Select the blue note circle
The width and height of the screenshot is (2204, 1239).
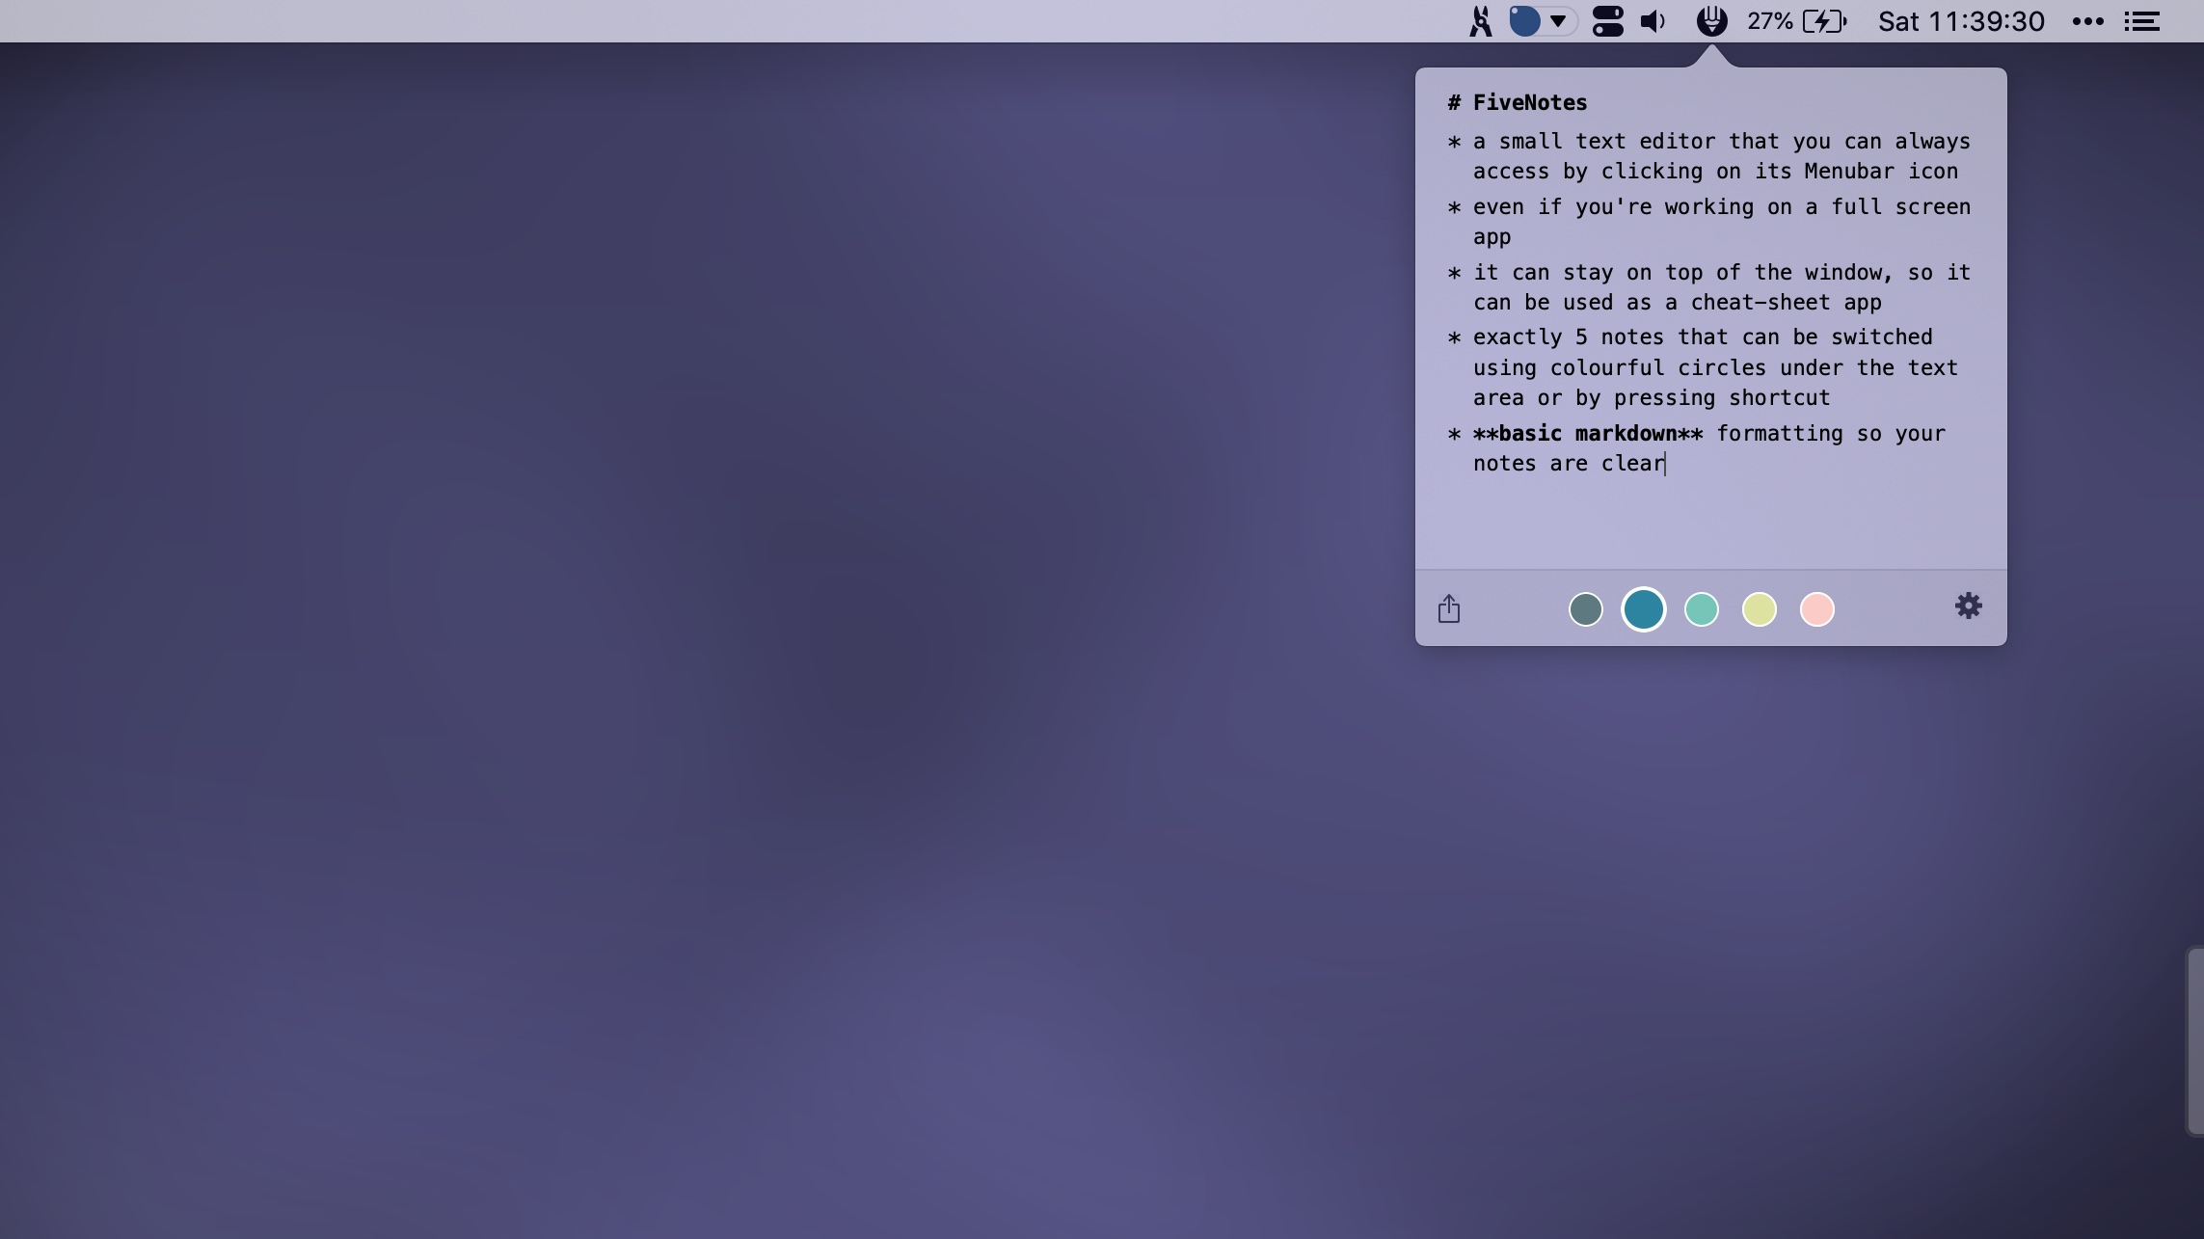[x=1643, y=609]
